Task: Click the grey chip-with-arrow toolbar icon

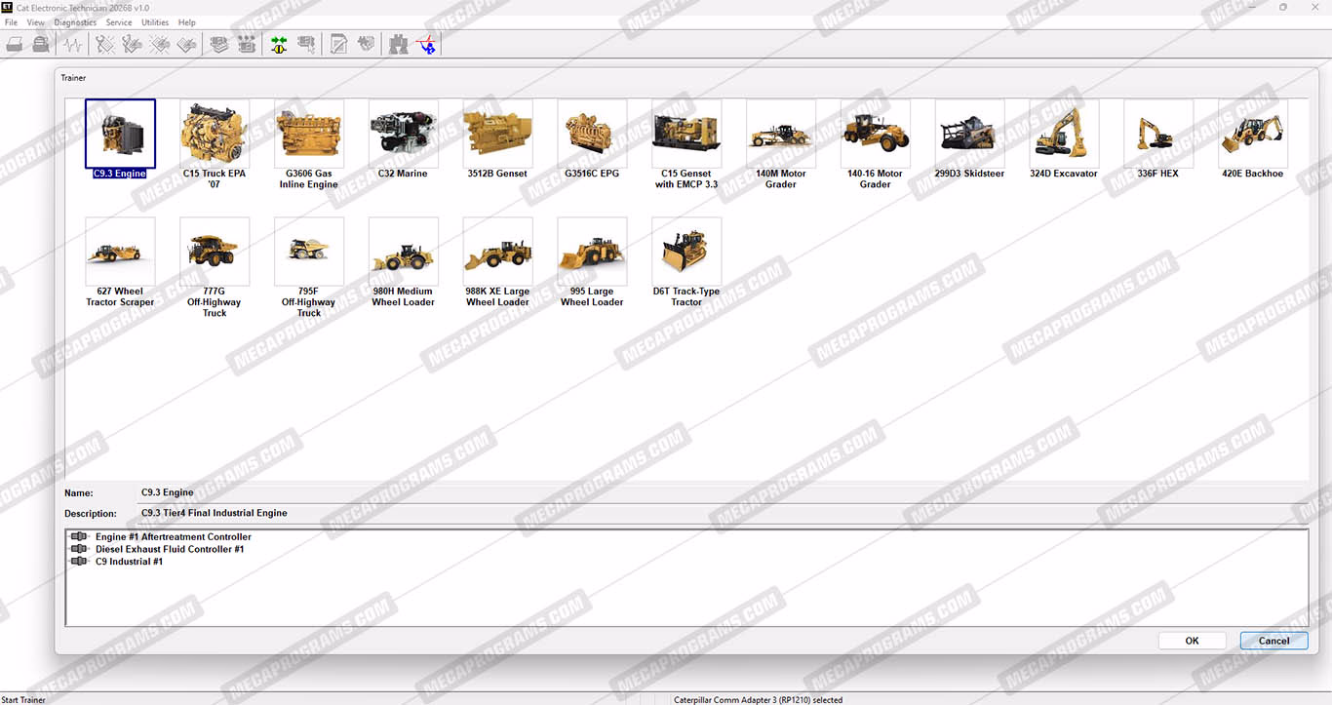Action: (306, 44)
